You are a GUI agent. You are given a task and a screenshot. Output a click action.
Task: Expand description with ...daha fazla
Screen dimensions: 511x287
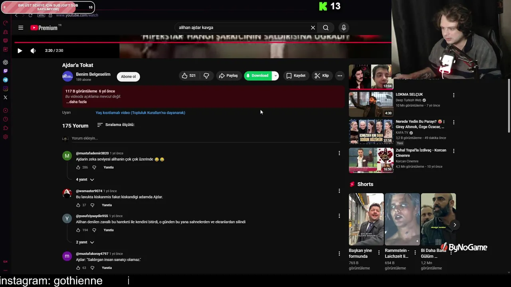click(x=76, y=102)
